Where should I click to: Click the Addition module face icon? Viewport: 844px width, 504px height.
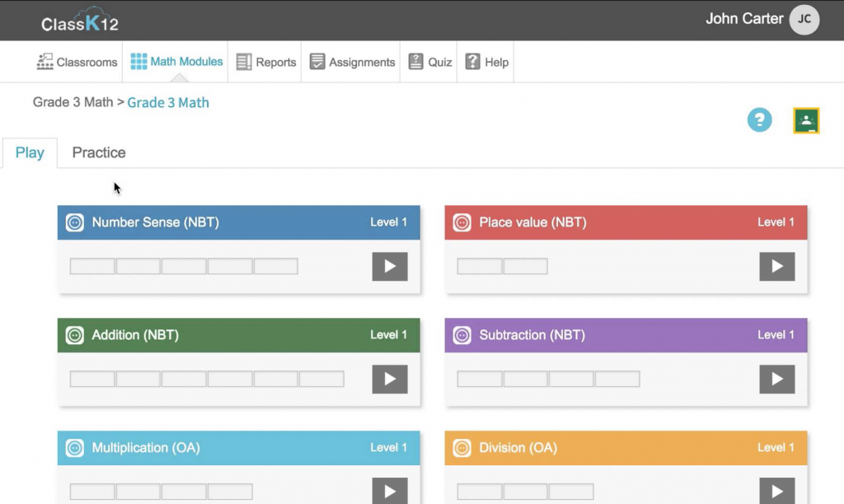coord(75,335)
